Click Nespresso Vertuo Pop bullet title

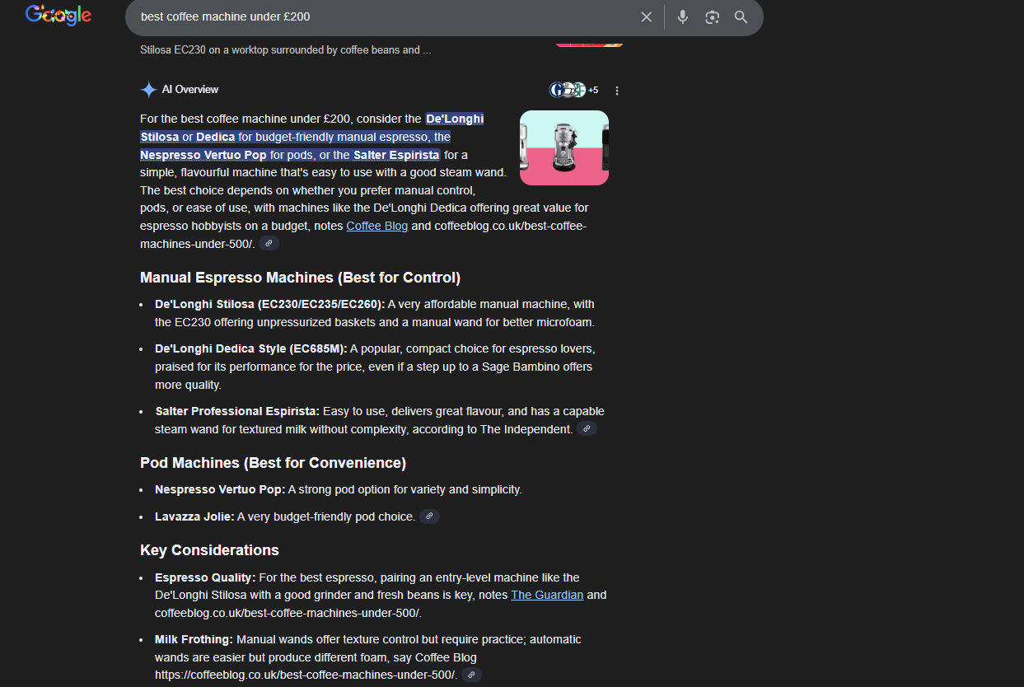coord(220,489)
